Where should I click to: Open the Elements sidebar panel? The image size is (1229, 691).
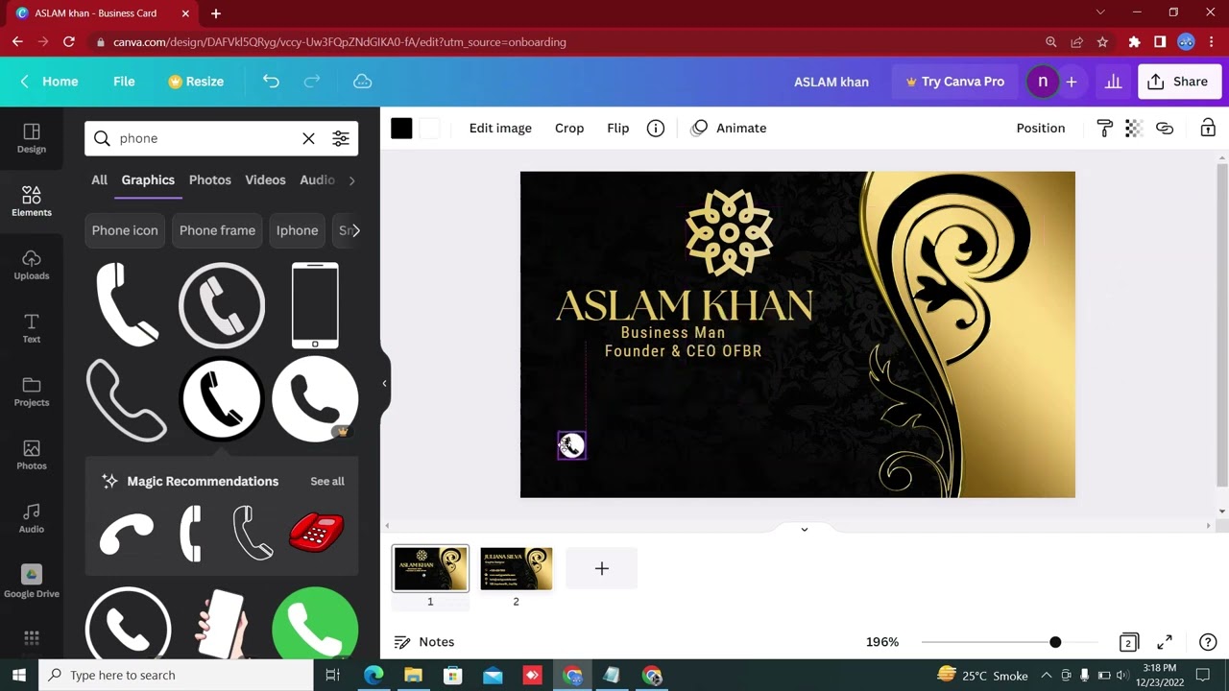pos(31,202)
